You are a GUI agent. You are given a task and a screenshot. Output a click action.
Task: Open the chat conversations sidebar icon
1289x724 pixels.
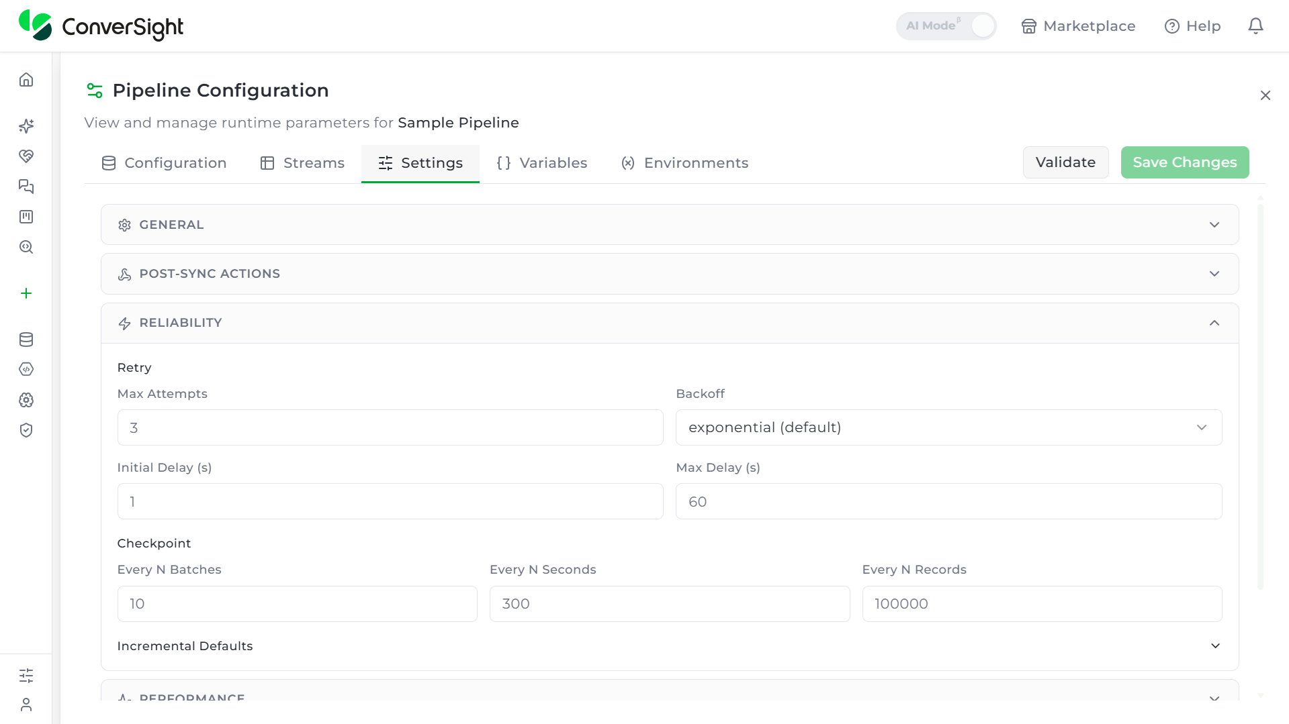[x=26, y=187]
